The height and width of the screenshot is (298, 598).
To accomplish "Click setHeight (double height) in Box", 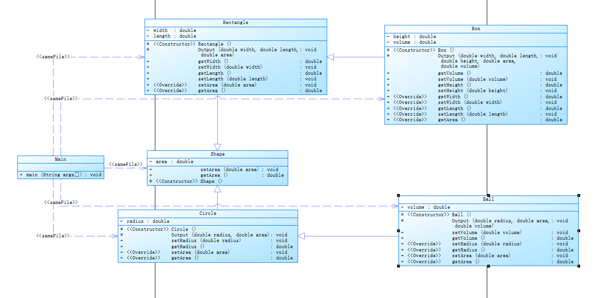I will click(472, 91).
